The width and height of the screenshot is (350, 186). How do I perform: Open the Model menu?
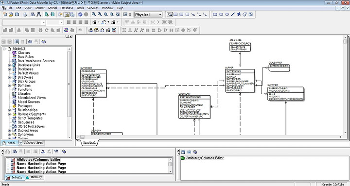[x=52, y=8]
